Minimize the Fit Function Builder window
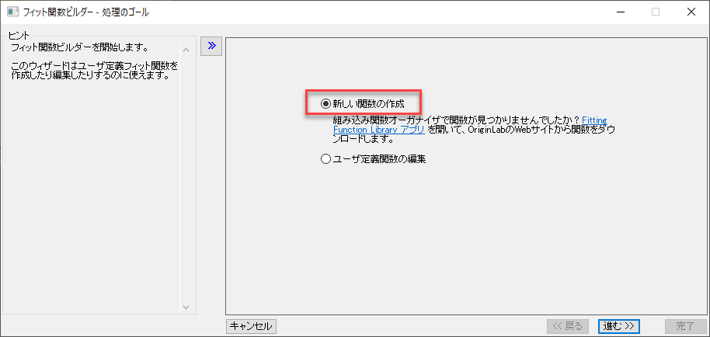Image resolution: width=710 pixels, height=337 pixels. pyautogui.click(x=619, y=12)
